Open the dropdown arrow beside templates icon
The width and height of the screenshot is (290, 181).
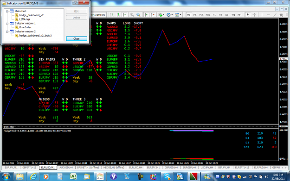[180, 15]
